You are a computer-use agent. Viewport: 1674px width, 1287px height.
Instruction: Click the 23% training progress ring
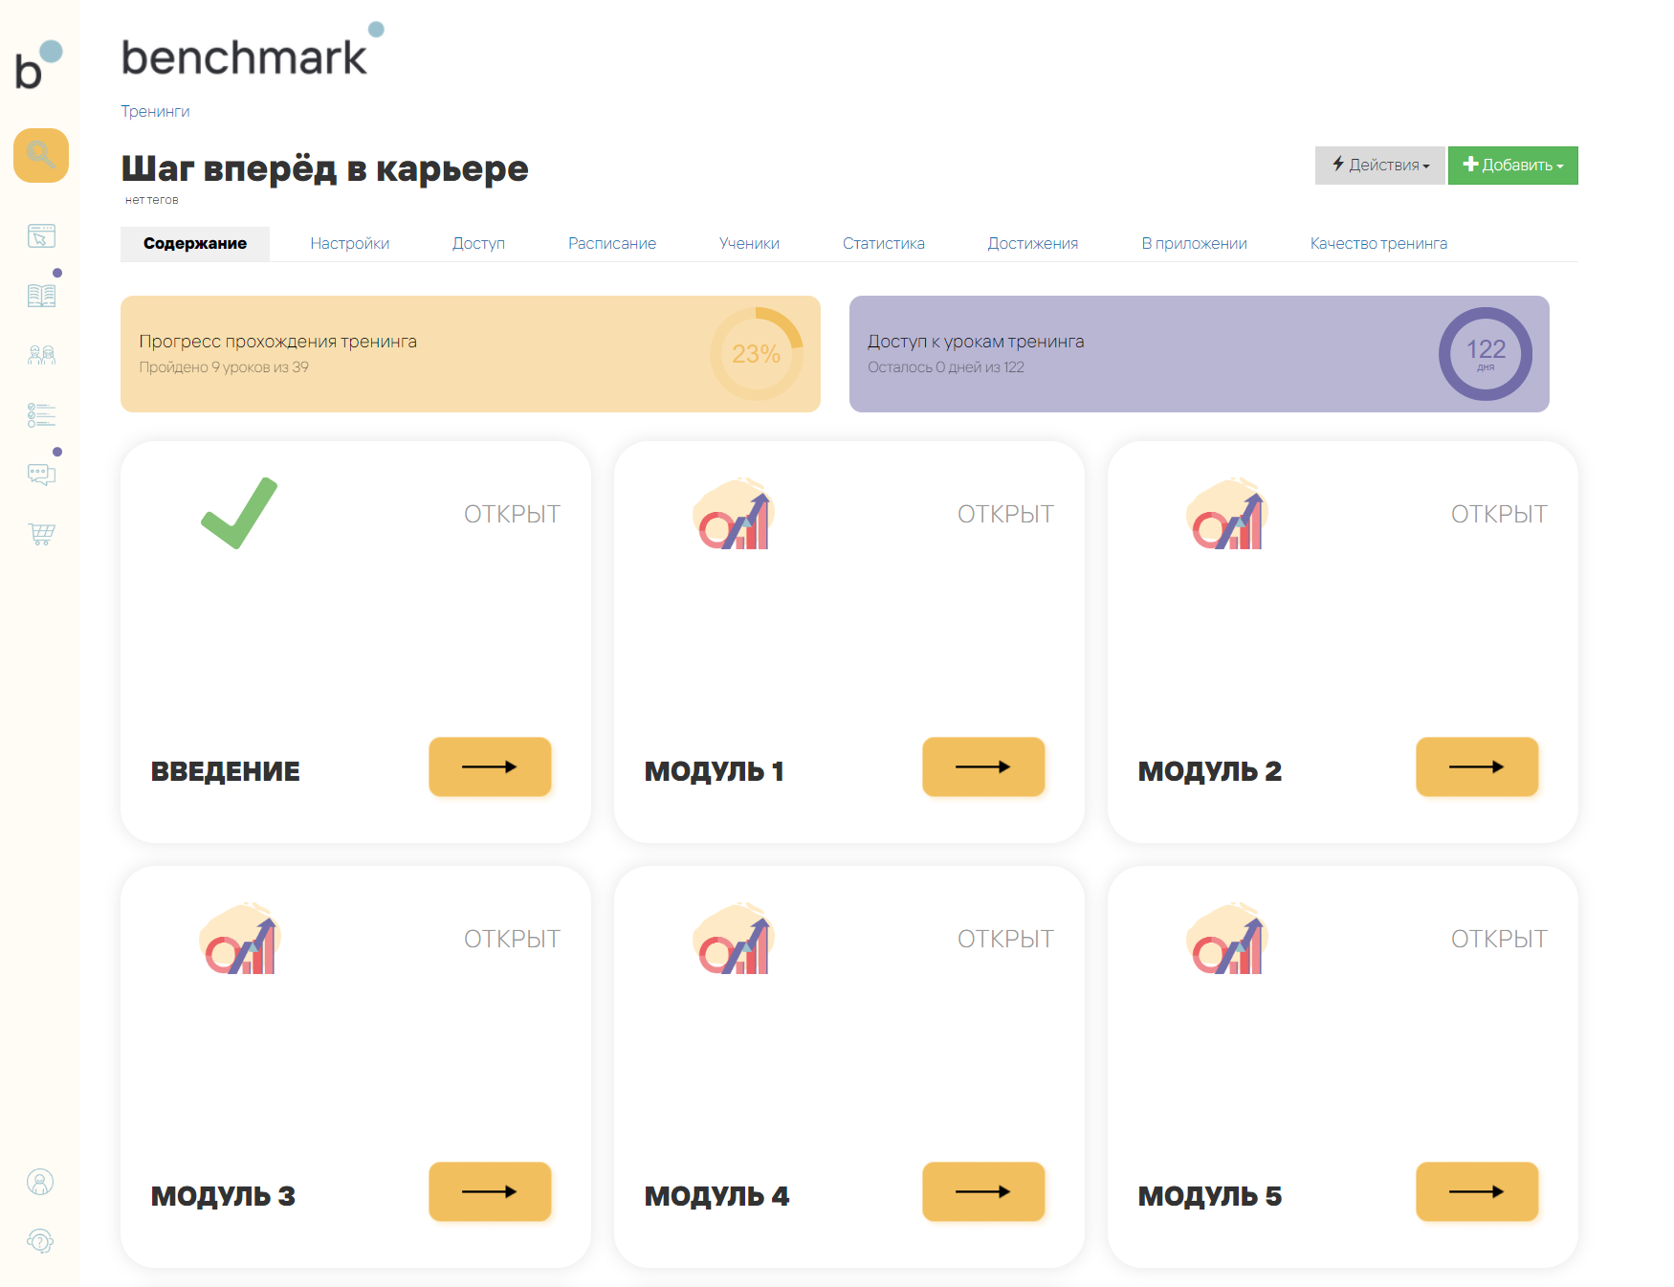tap(756, 354)
